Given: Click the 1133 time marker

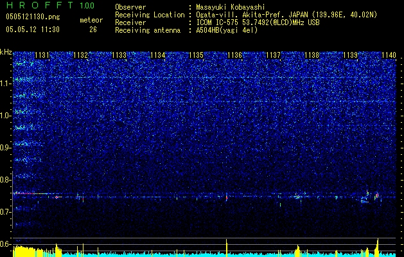Looking at the screenshot, I should pos(119,55).
